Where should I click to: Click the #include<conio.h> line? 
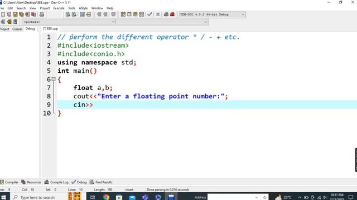coord(91,54)
